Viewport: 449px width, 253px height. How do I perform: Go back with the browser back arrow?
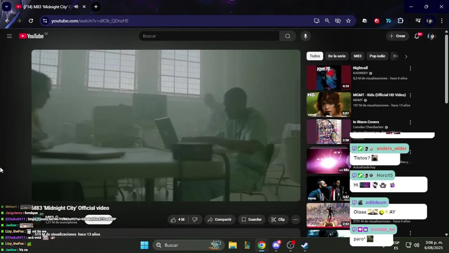(7, 21)
